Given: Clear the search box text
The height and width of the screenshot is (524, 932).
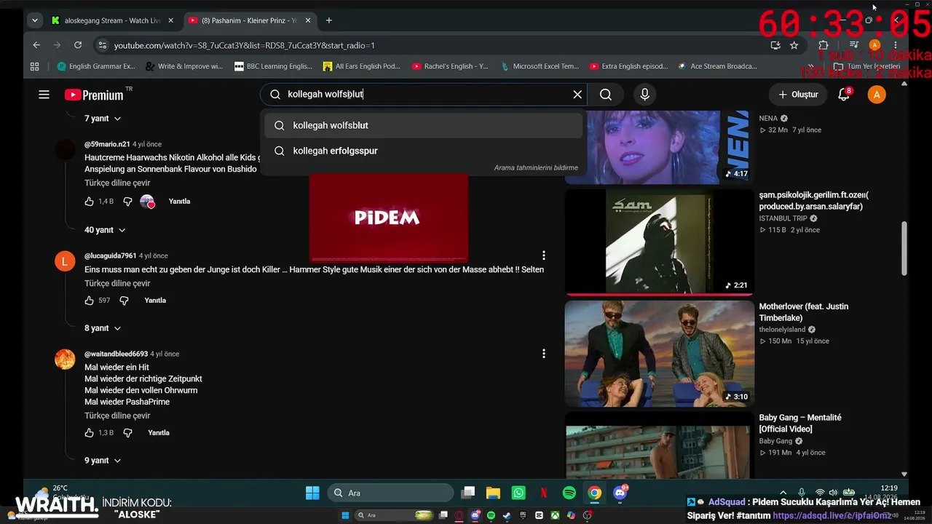Looking at the screenshot, I should (x=577, y=95).
